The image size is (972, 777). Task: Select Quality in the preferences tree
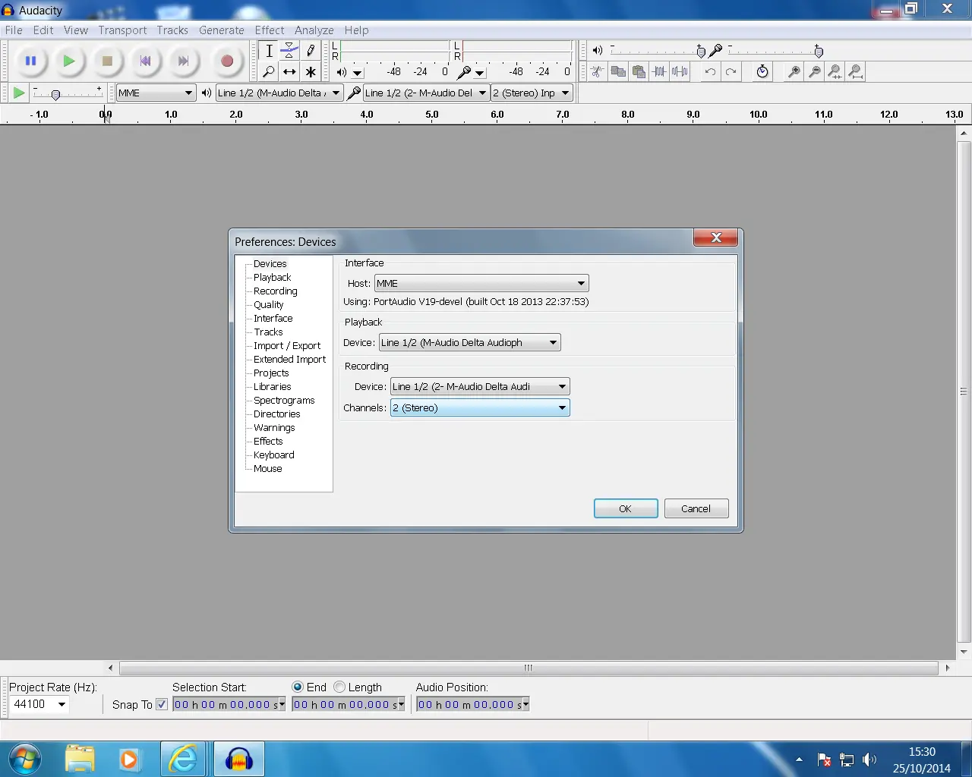tap(269, 304)
